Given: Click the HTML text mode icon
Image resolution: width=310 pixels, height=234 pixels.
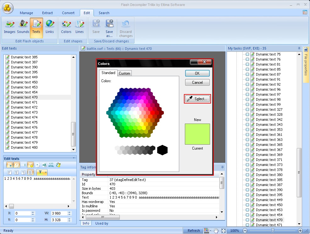Looking at the screenshot, I should [x=51, y=165].
